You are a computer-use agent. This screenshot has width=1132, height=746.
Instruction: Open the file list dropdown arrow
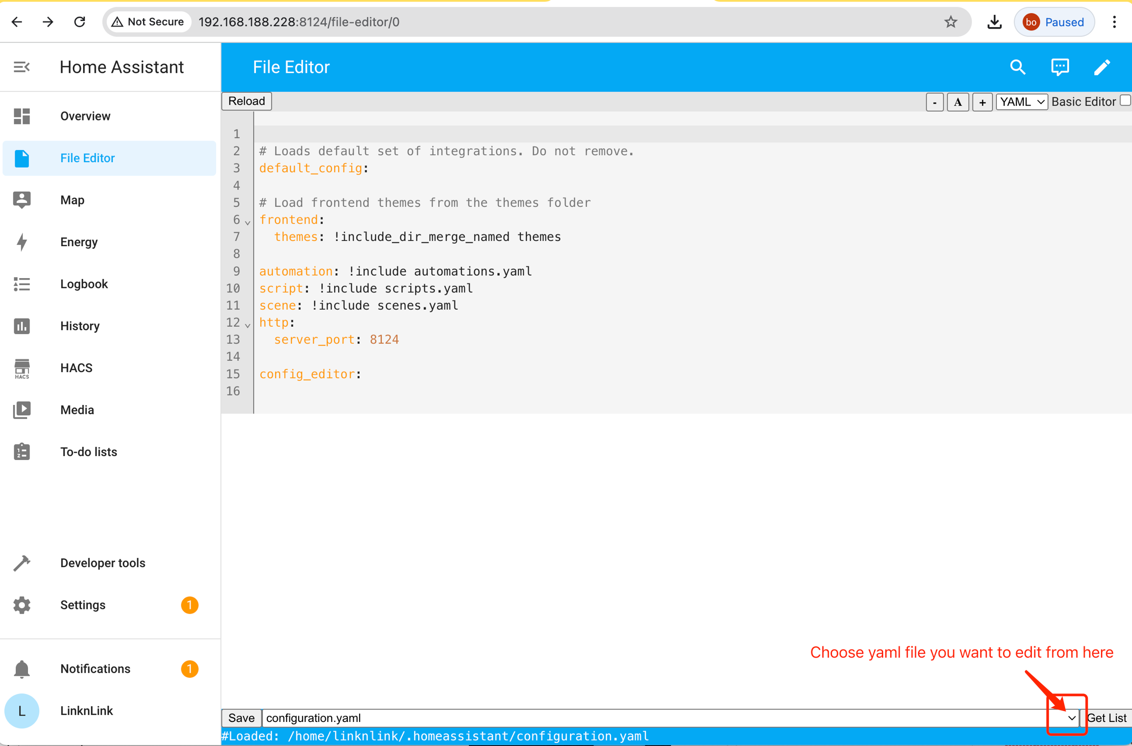[x=1071, y=718]
